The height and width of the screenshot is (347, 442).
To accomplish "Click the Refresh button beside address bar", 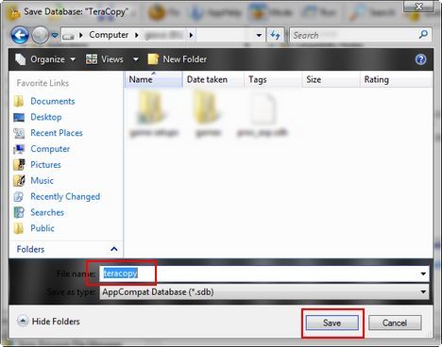I will pos(276,35).
